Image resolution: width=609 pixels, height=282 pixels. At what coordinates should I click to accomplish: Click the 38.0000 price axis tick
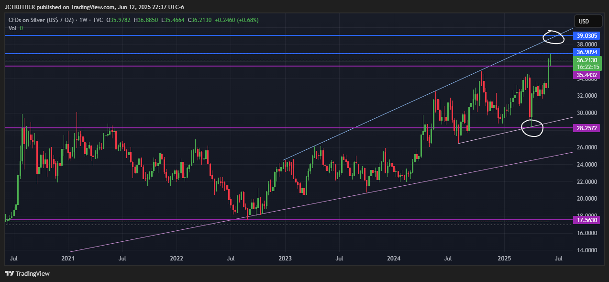586,44
